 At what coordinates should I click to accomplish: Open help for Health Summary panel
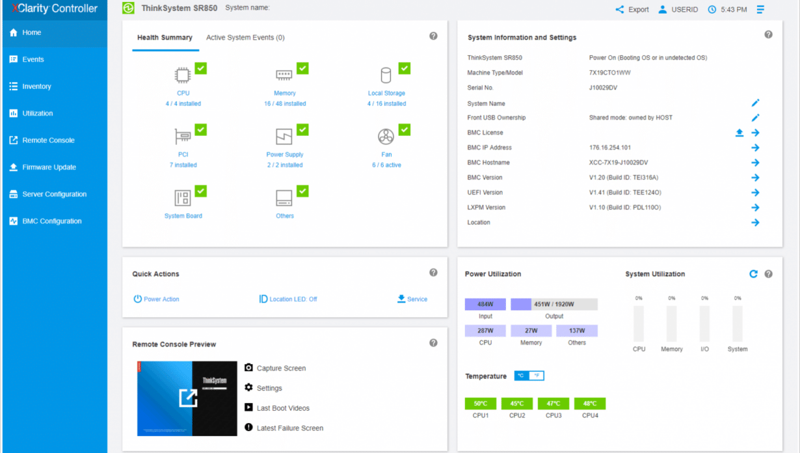pos(434,36)
